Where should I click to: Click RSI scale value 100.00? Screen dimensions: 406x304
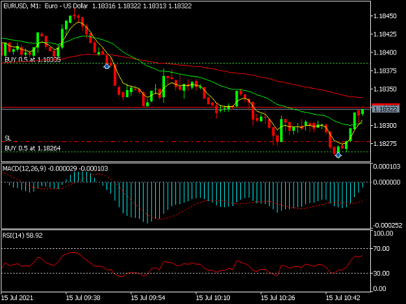384,233
